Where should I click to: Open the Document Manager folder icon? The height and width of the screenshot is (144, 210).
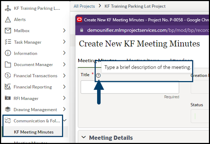click(8, 64)
